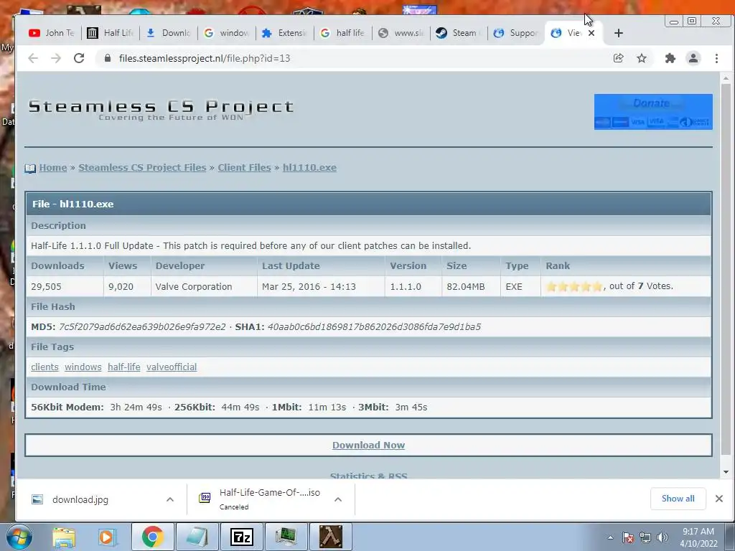The height and width of the screenshot is (551, 735).
Task: Close the active View tab
Action: click(591, 33)
